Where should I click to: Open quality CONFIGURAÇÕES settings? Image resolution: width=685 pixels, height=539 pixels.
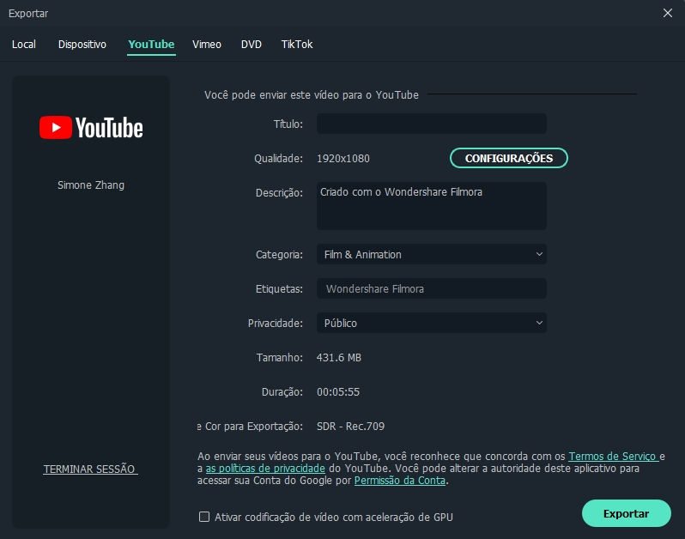(x=508, y=158)
